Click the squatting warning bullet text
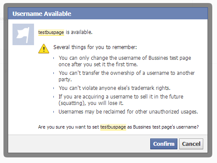This screenshot has height=163, width=217. [121, 100]
